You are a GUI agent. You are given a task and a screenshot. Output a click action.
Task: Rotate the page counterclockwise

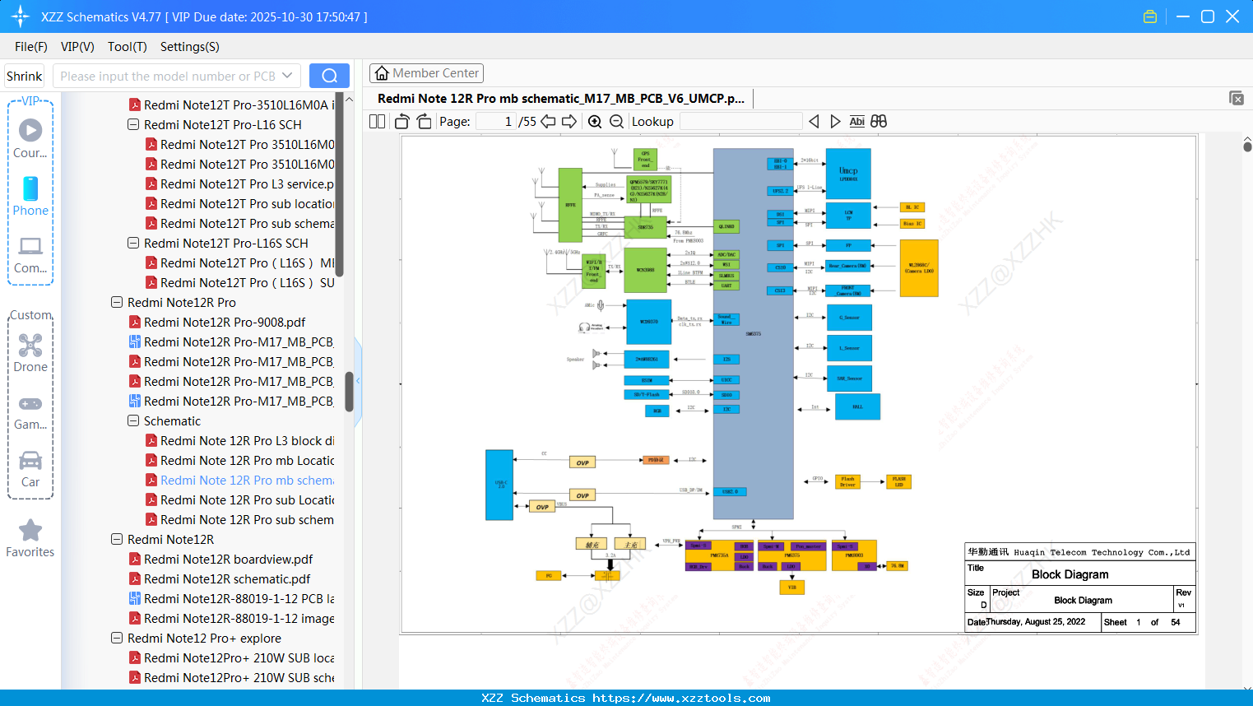pyautogui.click(x=402, y=122)
